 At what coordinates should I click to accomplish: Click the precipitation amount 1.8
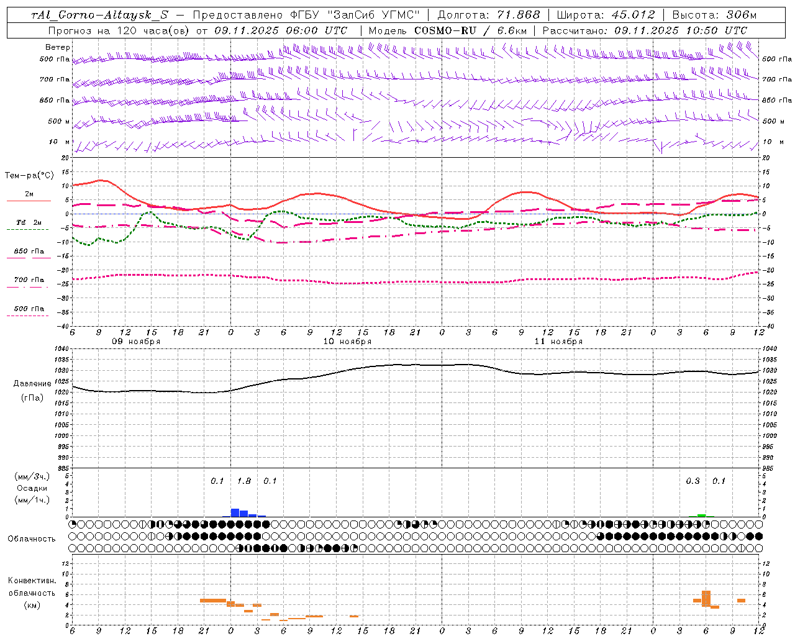(244, 481)
